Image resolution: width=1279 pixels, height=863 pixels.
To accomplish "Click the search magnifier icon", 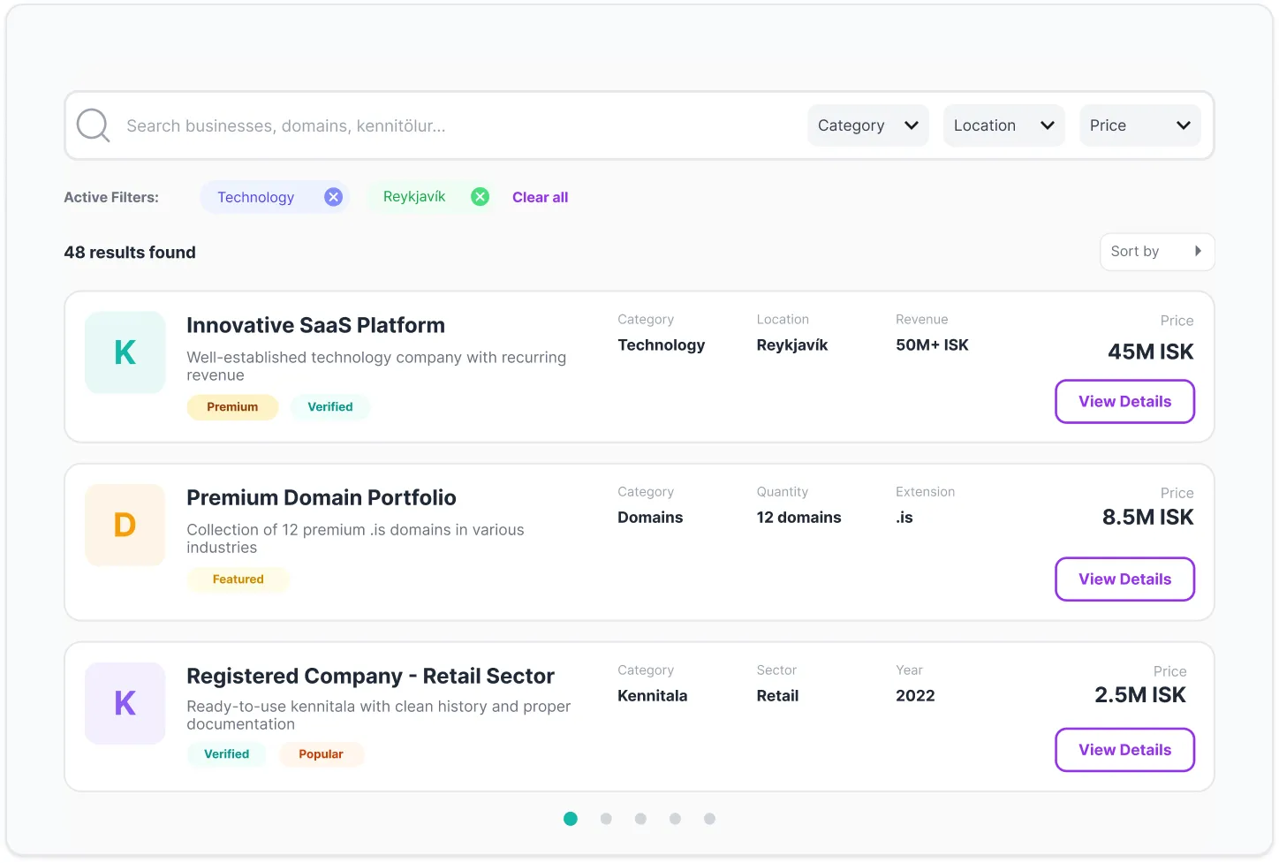I will tap(93, 125).
